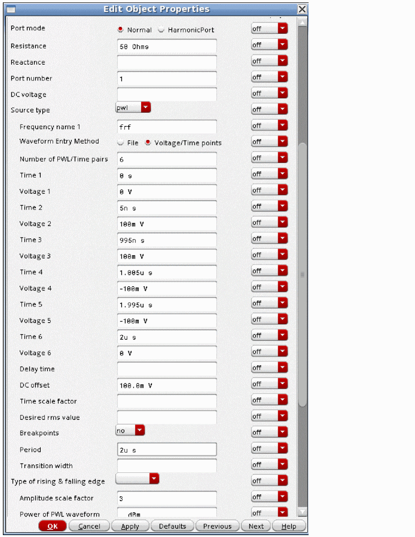
Task: Click the empty Reactance field
Action: pos(167,62)
